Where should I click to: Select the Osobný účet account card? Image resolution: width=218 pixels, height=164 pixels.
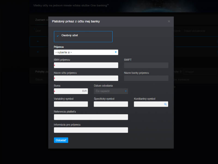pyautogui.click(x=83, y=37)
